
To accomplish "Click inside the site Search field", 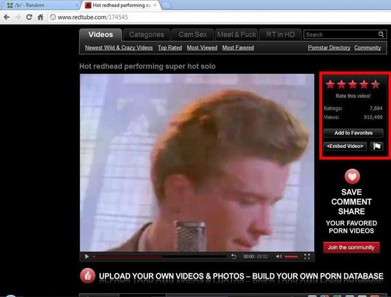I will (x=341, y=35).
